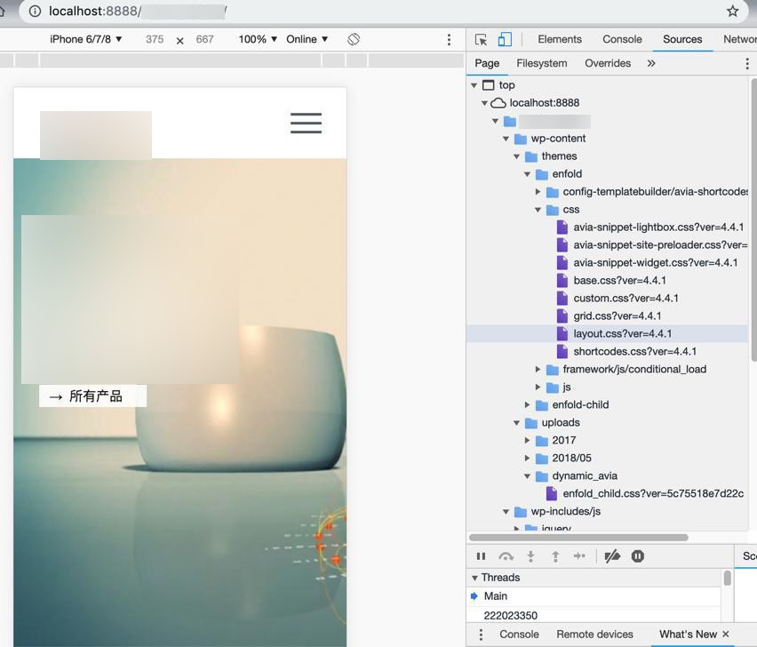Expand the js folder under enfold
Viewport: 757px width, 647px height.
pyautogui.click(x=538, y=387)
